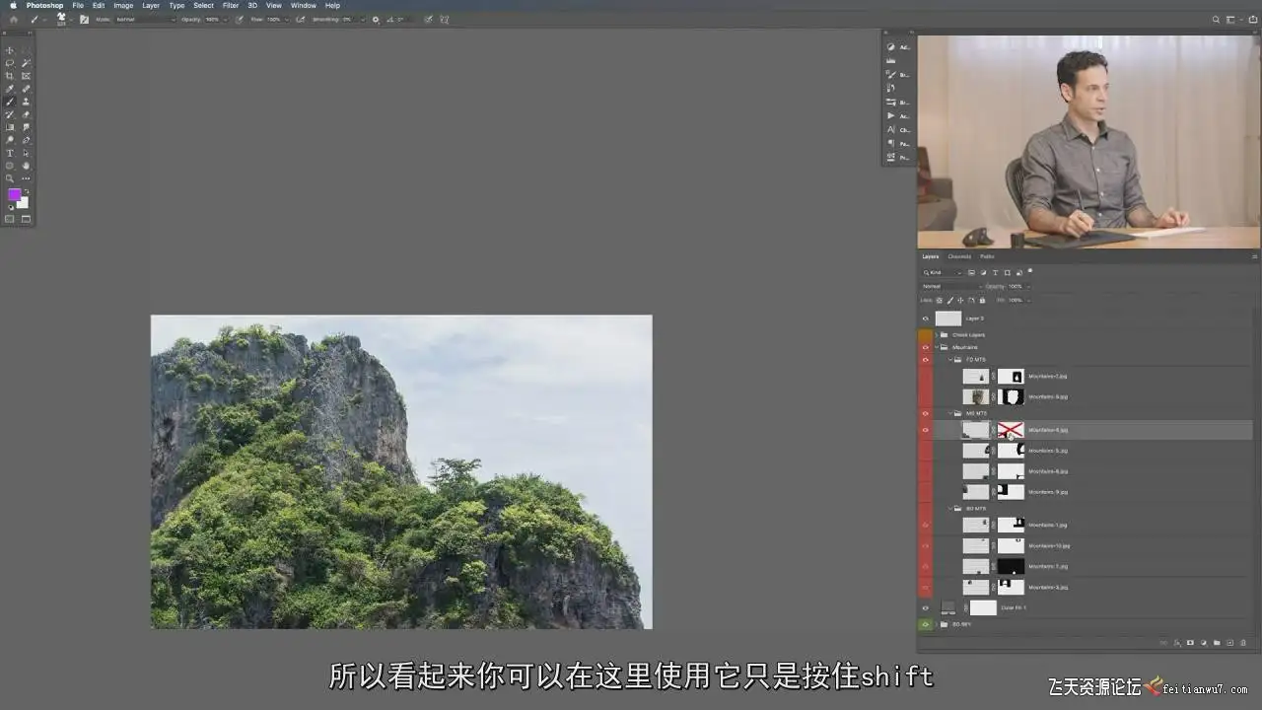Viewport: 1262px width, 710px height.
Task: Switch to the Paths tab
Action: click(x=987, y=256)
